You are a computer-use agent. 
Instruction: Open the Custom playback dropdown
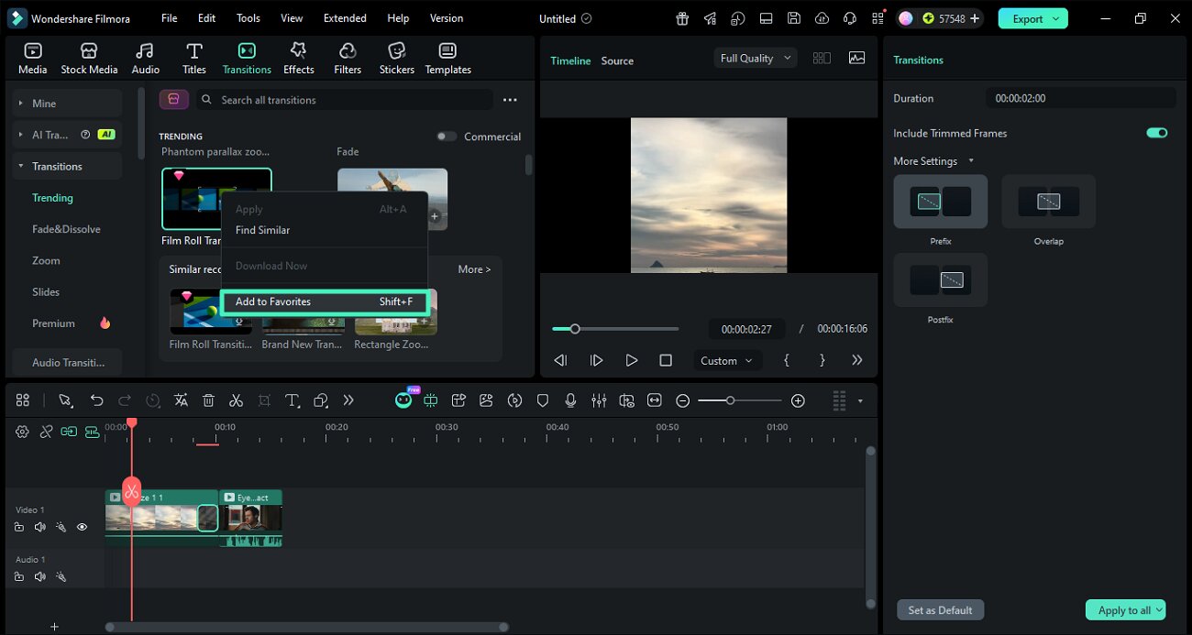[x=726, y=361]
